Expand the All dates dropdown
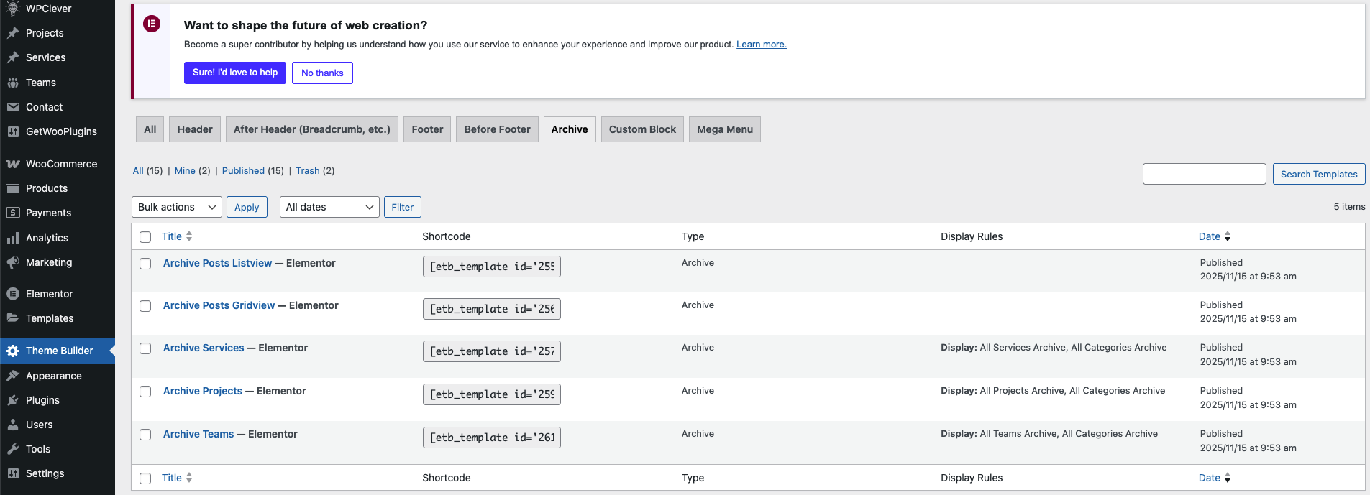The height and width of the screenshot is (495, 1370). tap(329, 207)
